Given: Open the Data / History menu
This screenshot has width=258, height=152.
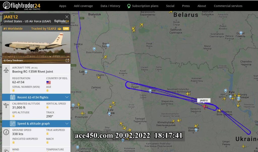Looking at the screenshot, I should [x=110, y=6].
